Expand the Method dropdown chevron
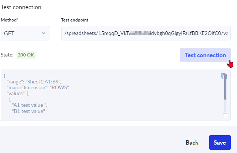Screen dimensions: 237x153 44,34
